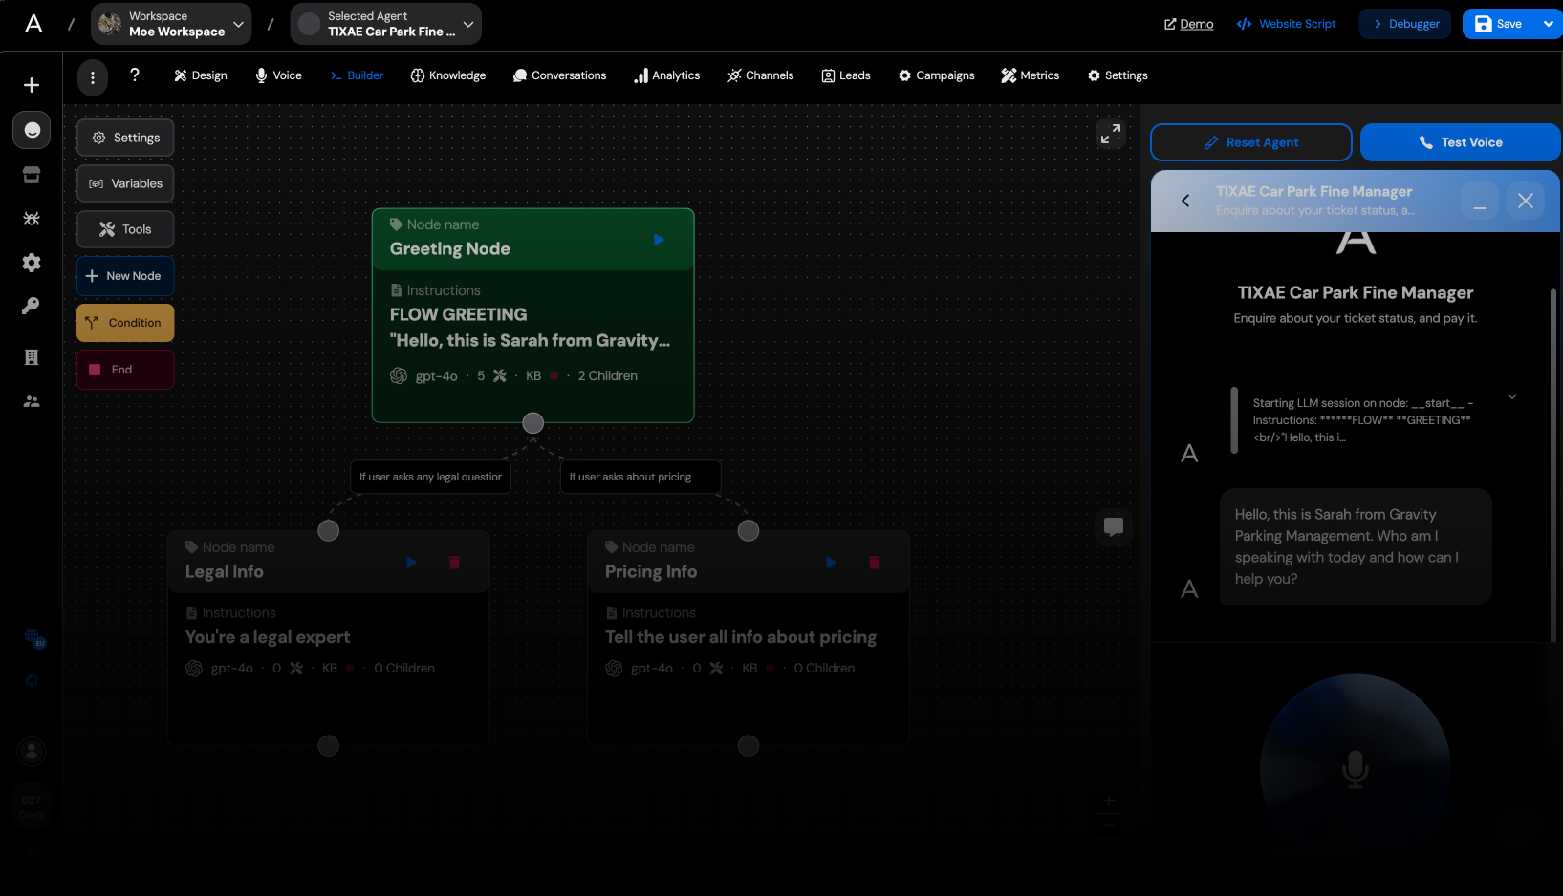Click the plus icon to create new agent
The width and height of the screenshot is (1563, 896).
32,84
